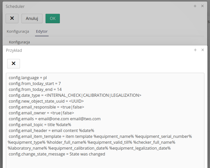This screenshot has height=168, width=210.
Task: Click the Konfiguracja section label below the tabs
Action: point(19,42)
